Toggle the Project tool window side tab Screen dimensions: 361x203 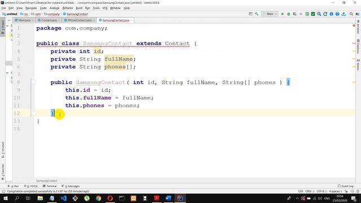tap(3, 27)
